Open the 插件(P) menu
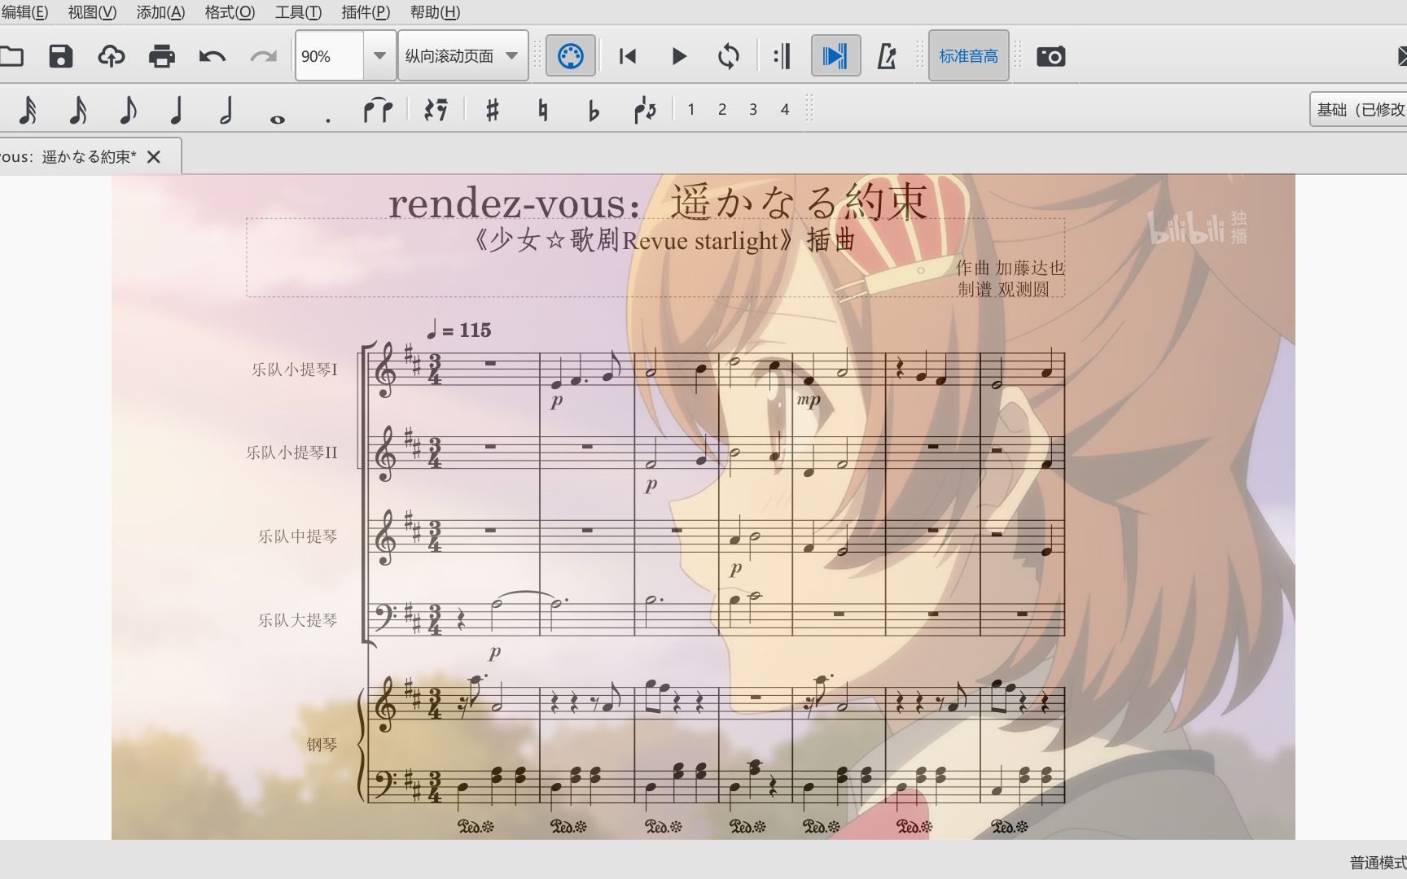Screen dimensions: 1407x879 click(x=366, y=12)
